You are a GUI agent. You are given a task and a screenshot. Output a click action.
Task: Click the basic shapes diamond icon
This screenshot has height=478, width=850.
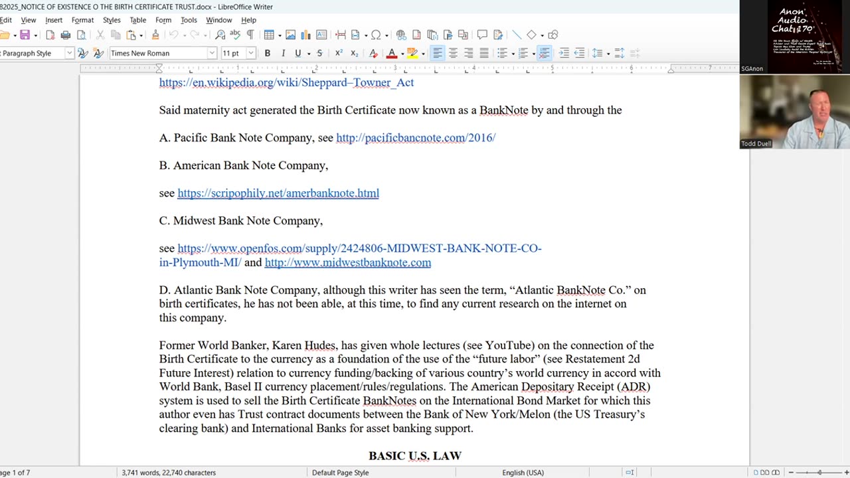point(531,35)
